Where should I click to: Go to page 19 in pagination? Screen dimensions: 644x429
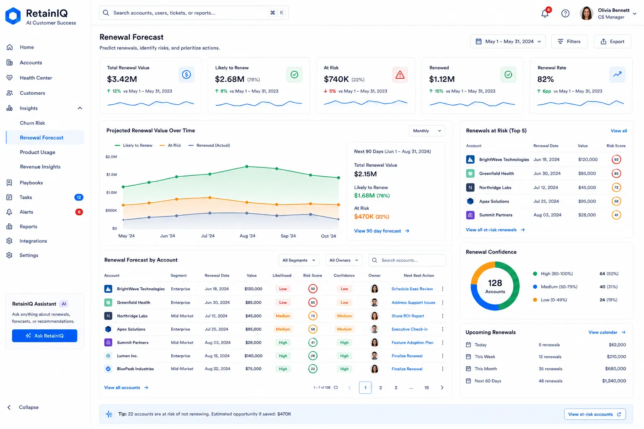click(426, 388)
